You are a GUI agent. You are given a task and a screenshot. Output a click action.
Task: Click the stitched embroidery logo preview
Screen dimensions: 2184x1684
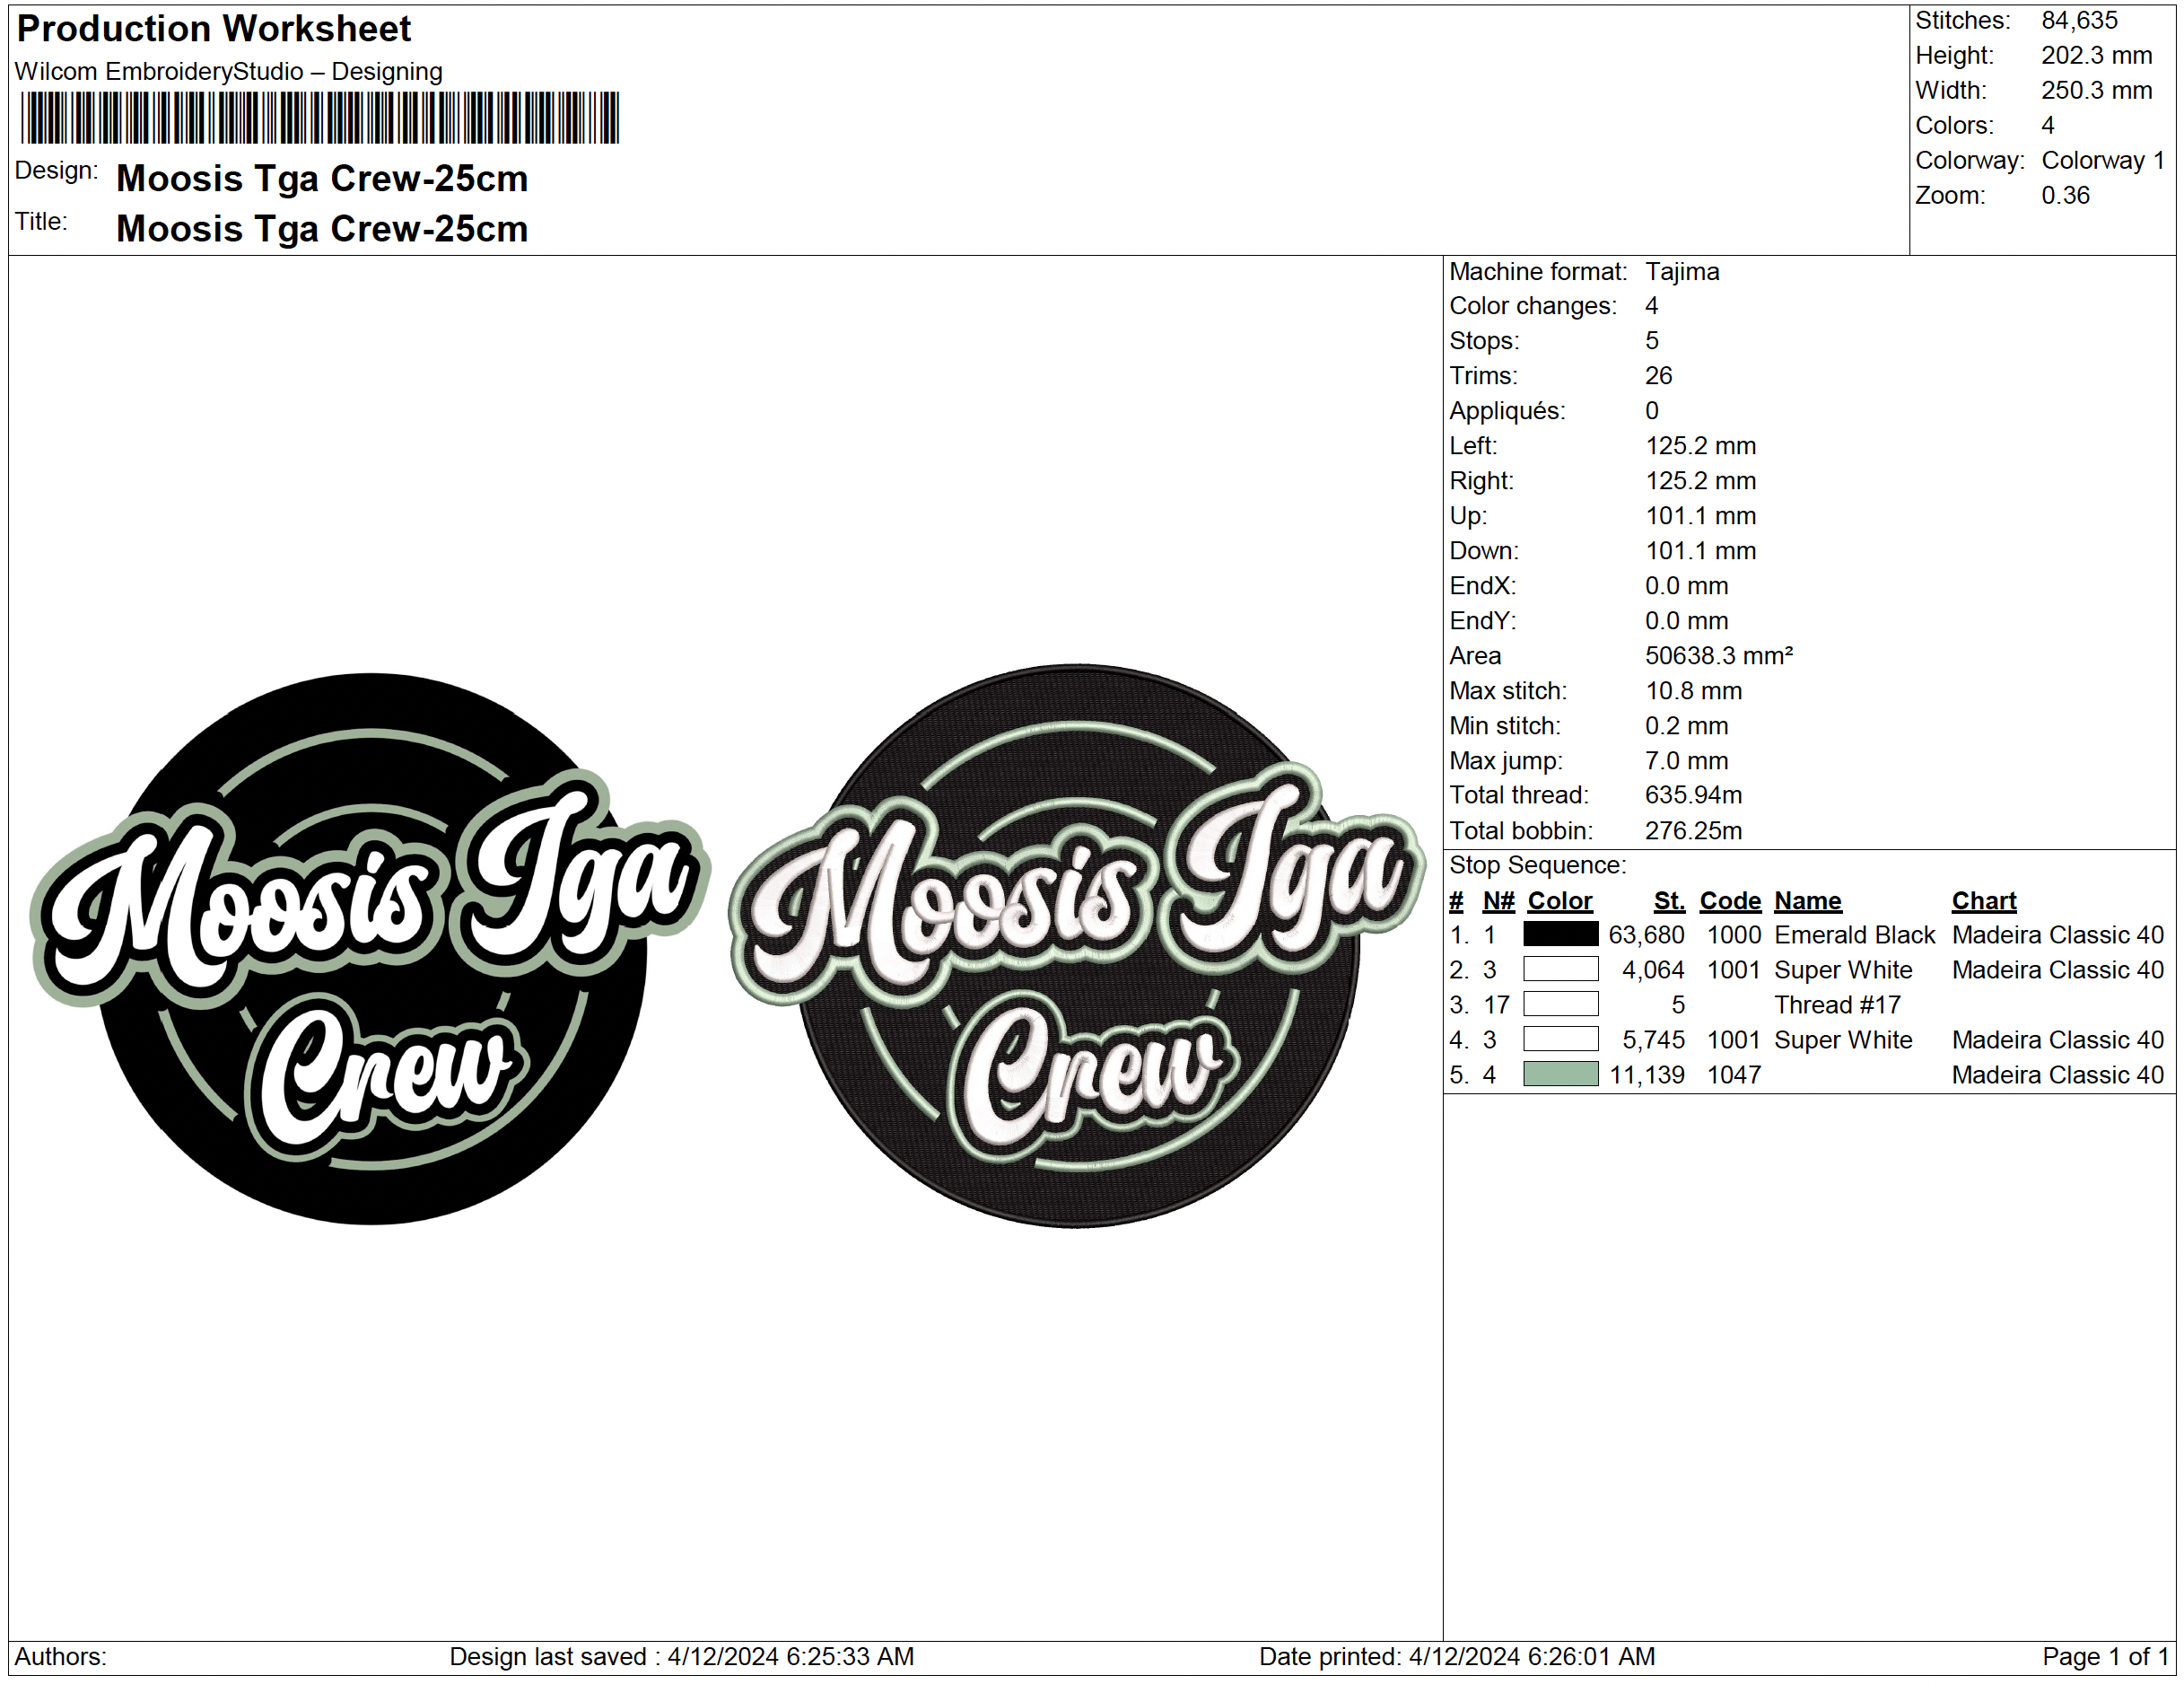coord(1077,946)
